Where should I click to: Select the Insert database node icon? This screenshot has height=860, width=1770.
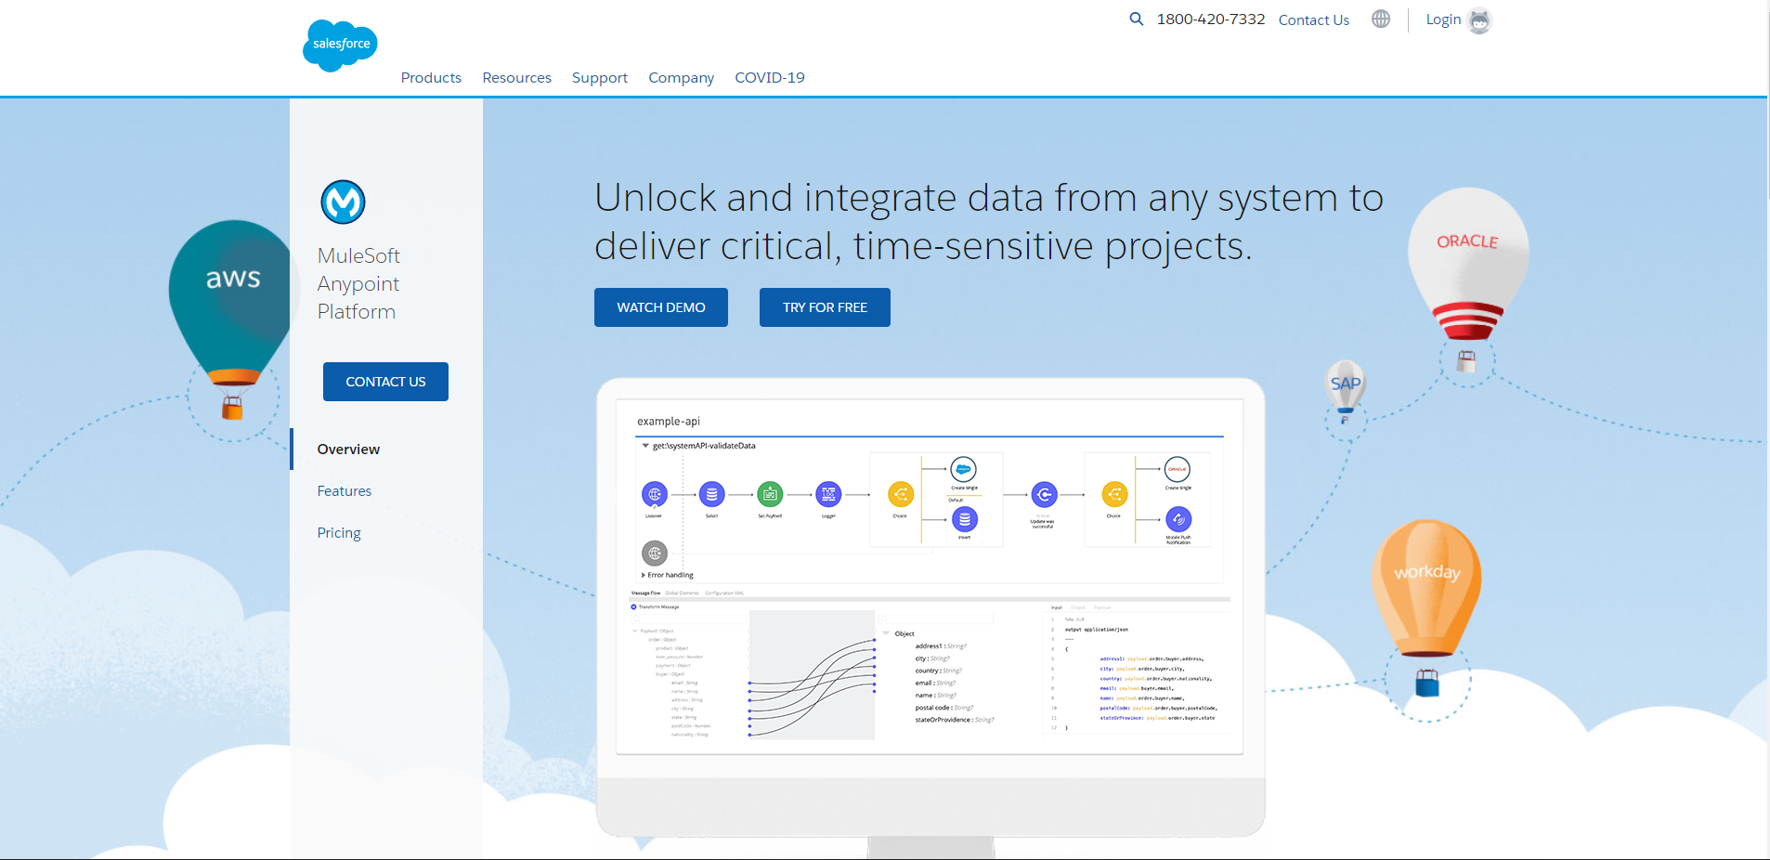(964, 519)
